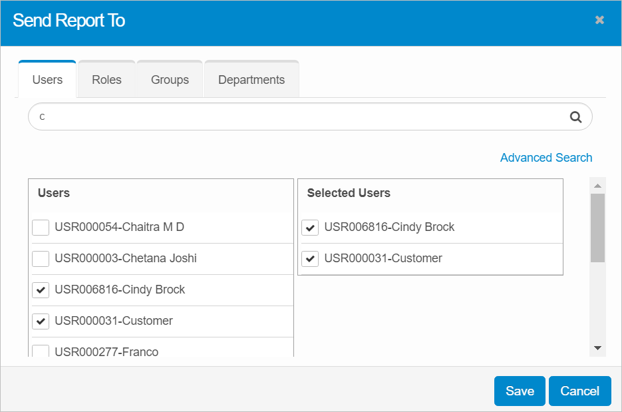Viewport: 622px width, 412px height.
Task: Cancel the report dialog
Action: pos(579,391)
